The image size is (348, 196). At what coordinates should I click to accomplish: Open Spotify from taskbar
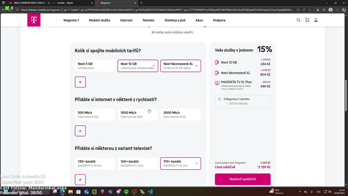click(126, 192)
